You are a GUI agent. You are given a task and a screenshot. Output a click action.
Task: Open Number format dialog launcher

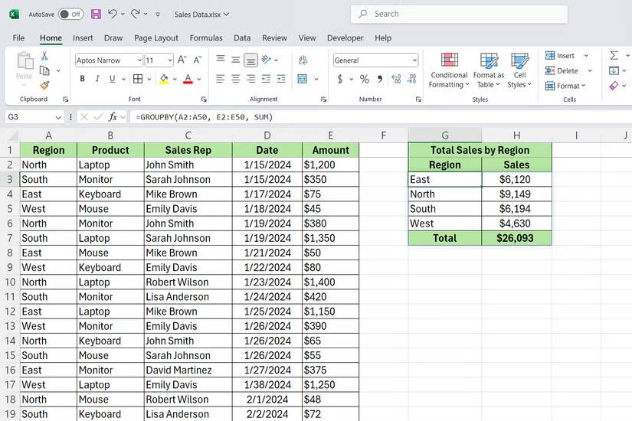418,99
